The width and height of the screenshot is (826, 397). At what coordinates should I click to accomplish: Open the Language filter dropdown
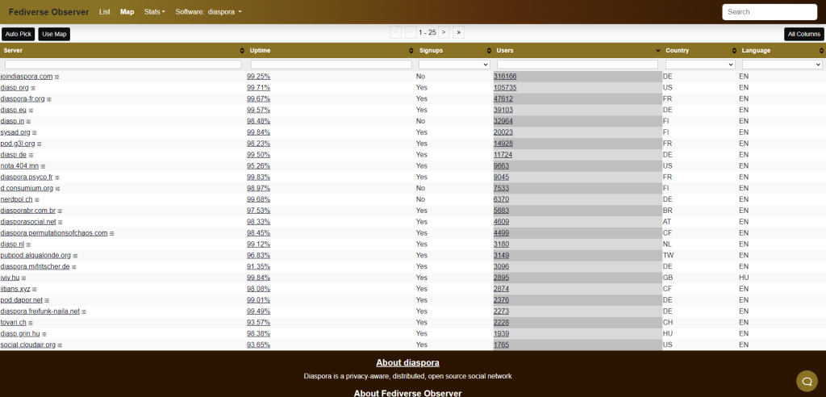tap(782, 65)
